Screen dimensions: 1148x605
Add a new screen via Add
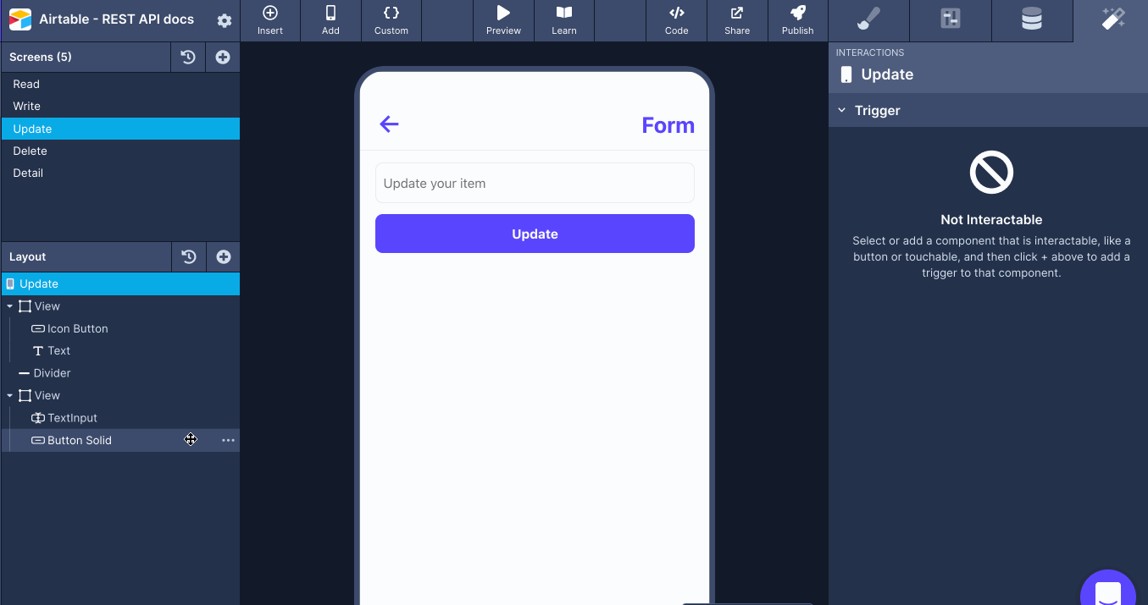tap(330, 21)
